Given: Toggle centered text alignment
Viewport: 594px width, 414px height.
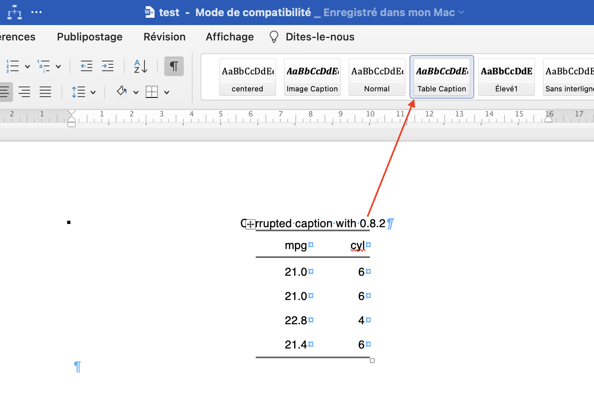Looking at the screenshot, I should tap(24, 92).
